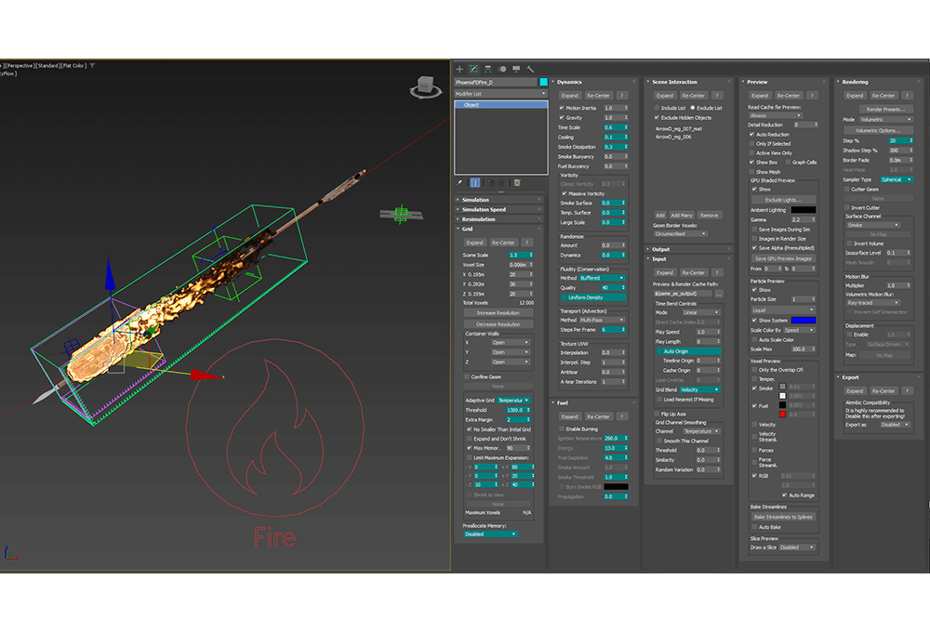Click the ViewCube in viewport
Viewport: 930px width, 632px height.
427,87
